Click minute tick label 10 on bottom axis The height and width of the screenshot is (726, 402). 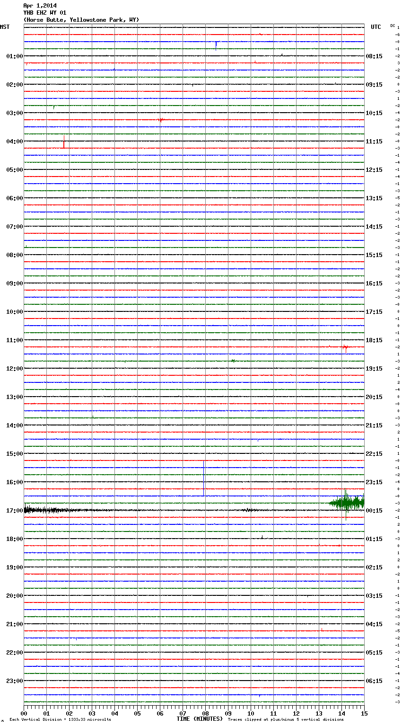pos(251,713)
